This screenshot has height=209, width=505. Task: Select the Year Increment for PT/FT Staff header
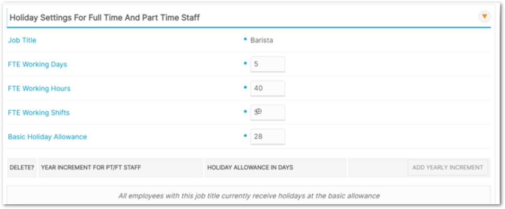[x=91, y=167]
